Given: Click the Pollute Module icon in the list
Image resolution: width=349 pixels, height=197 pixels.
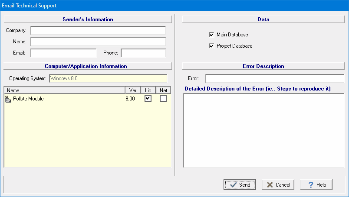Looking at the screenshot, I should [8, 99].
